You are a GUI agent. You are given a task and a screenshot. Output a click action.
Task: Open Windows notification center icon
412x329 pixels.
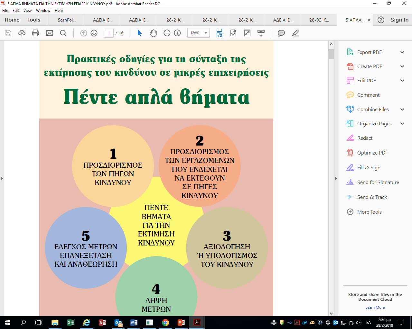coord(401,323)
